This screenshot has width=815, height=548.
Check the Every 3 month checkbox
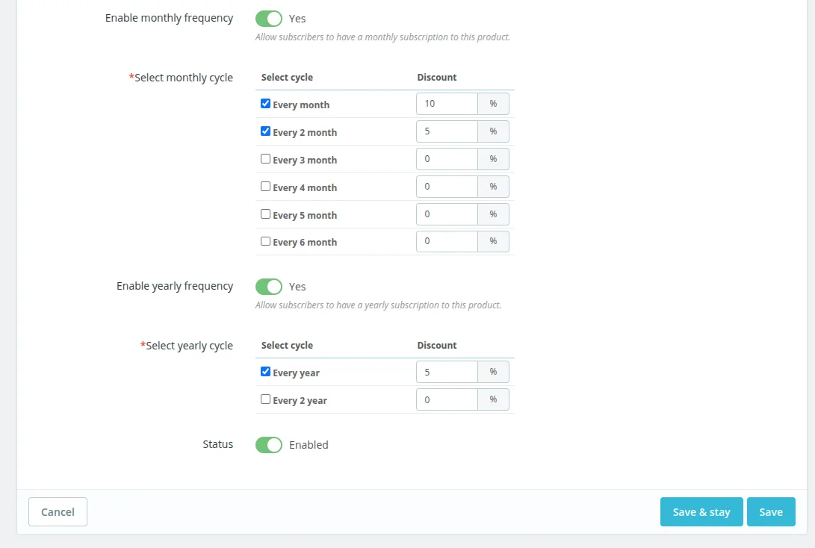click(x=265, y=159)
